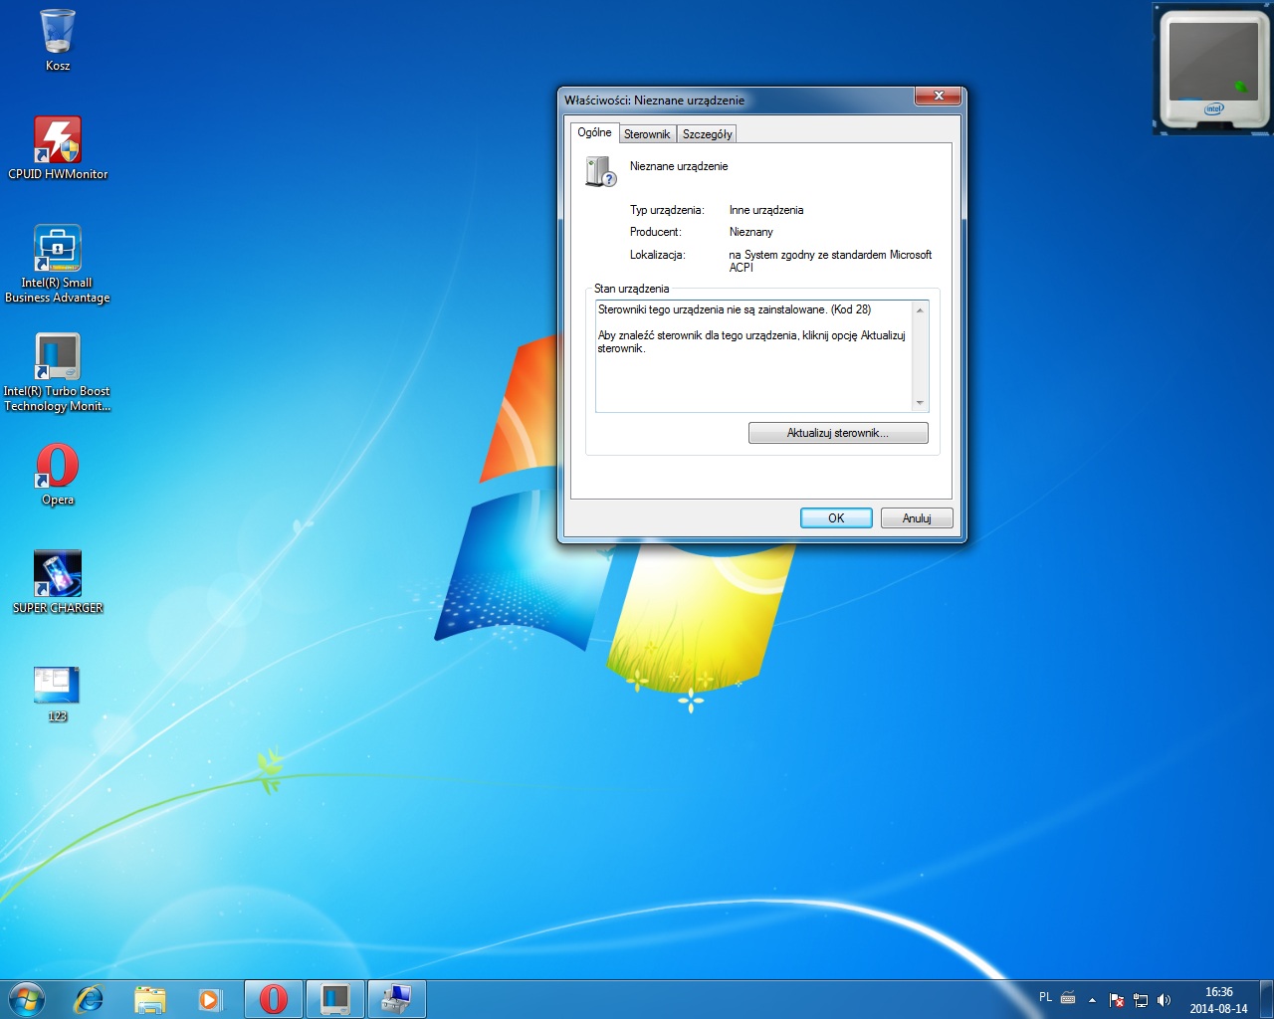Image resolution: width=1274 pixels, height=1019 pixels.
Task: Click the device status scrollbar down arrow
Action: (920, 403)
